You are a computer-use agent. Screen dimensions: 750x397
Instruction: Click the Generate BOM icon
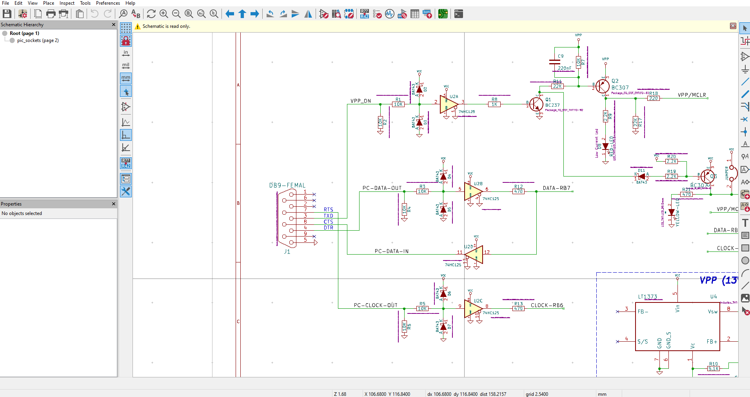[427, 14]
